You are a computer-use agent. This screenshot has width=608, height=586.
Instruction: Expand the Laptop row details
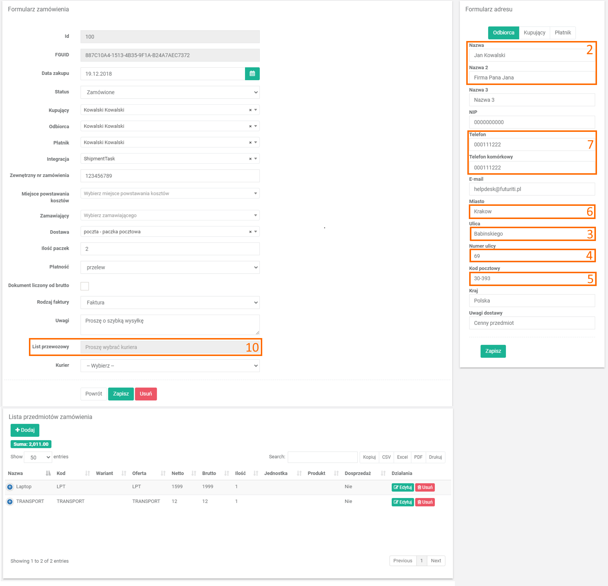tap(10, 487)
